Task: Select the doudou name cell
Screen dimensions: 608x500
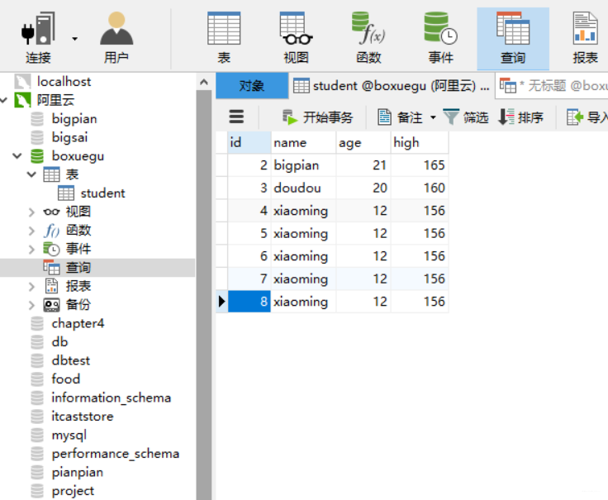Action: pos(303,188)
